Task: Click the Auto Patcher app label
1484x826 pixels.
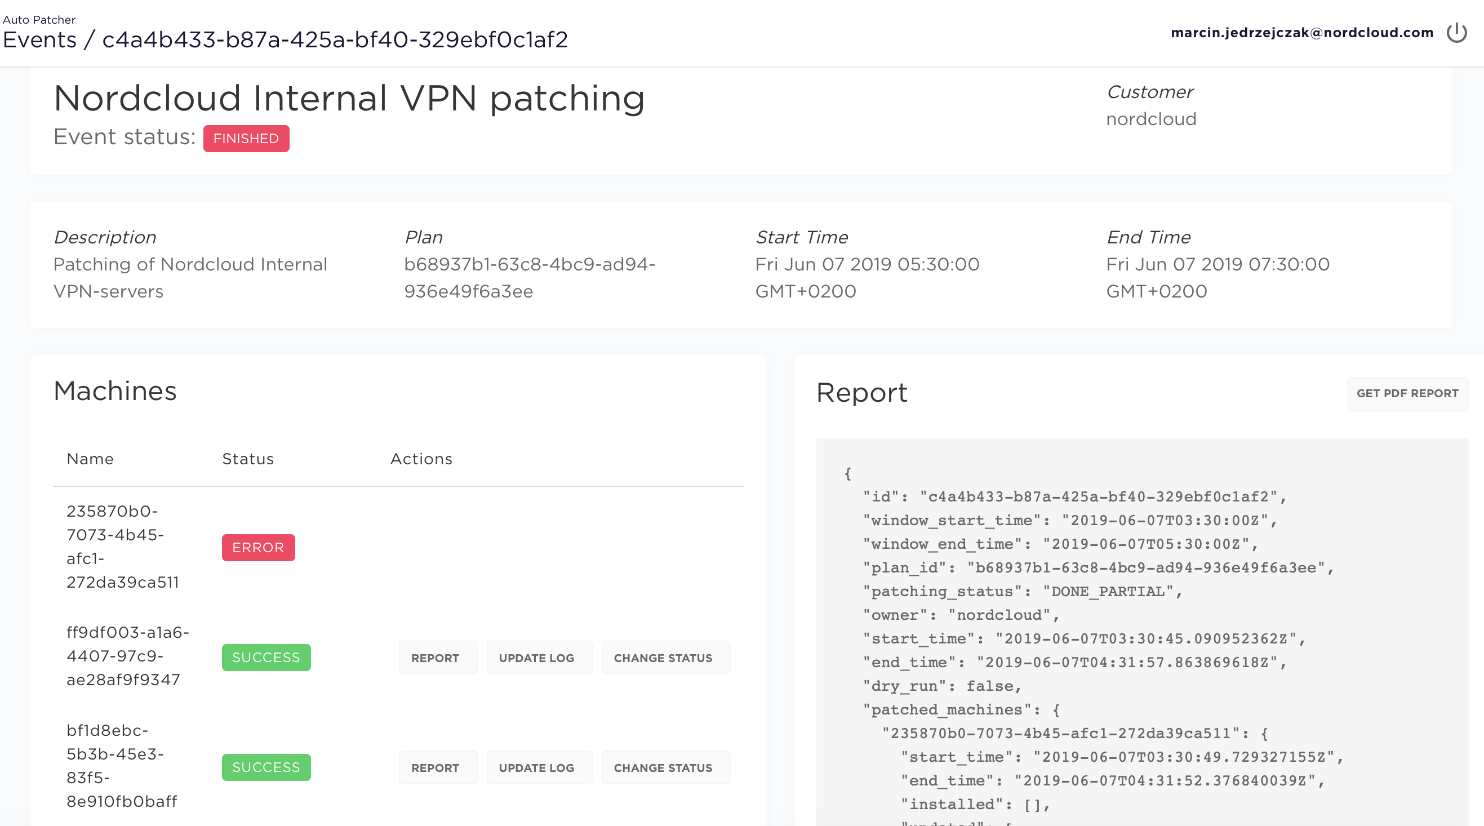Action: (x=39, y=20)
